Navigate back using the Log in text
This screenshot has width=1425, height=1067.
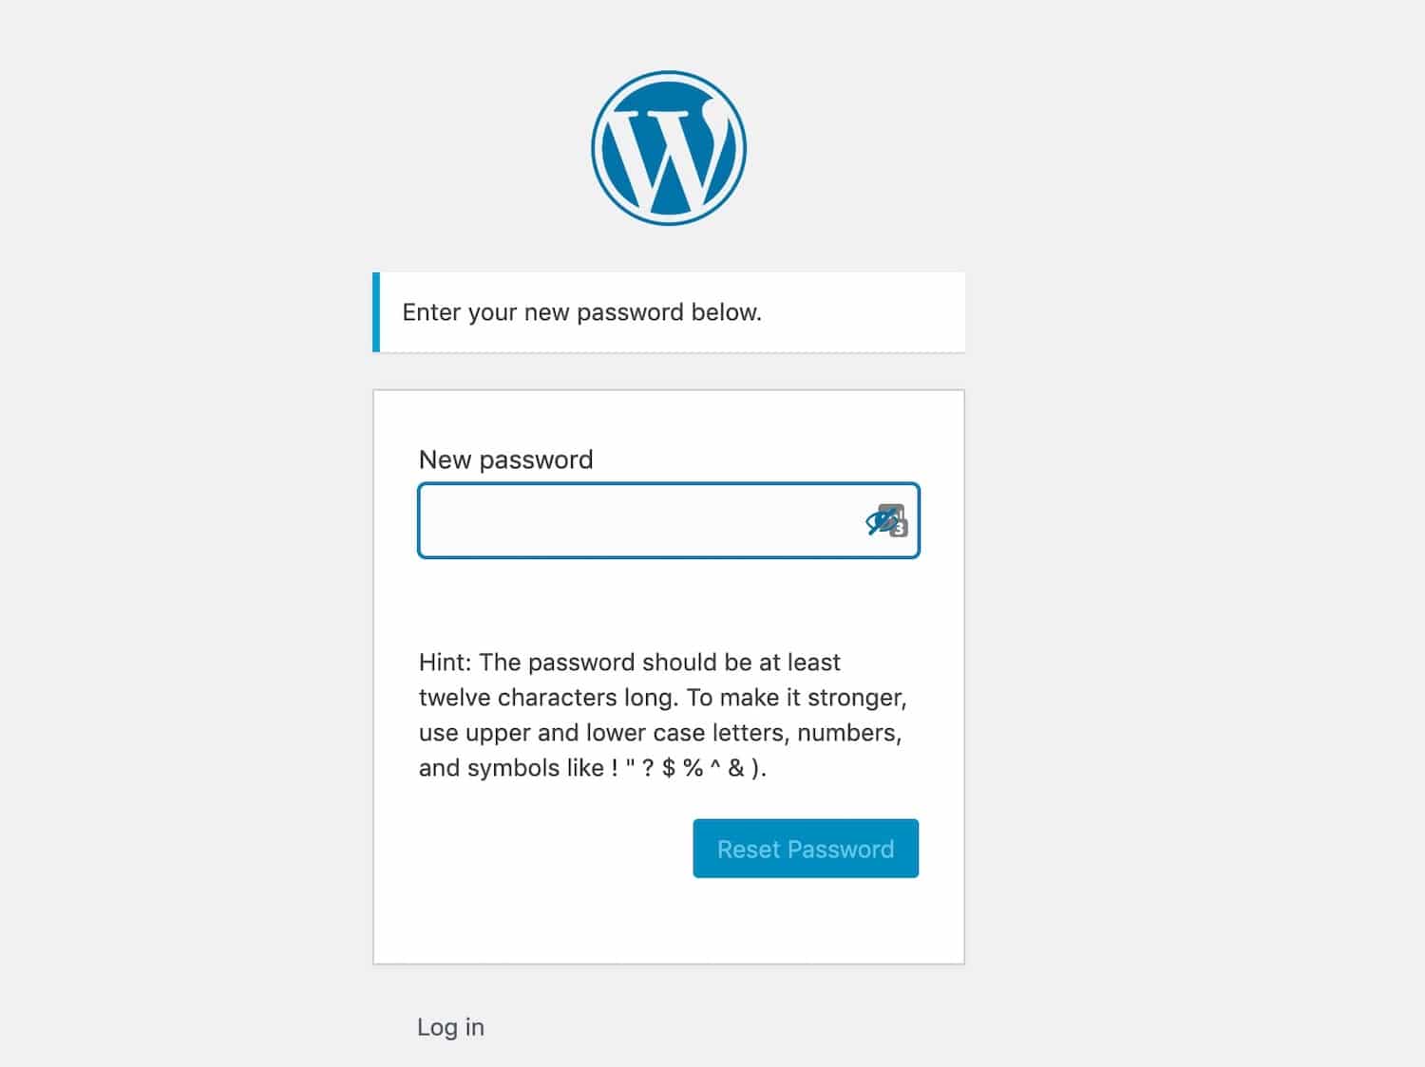(x=450, y=1026)
